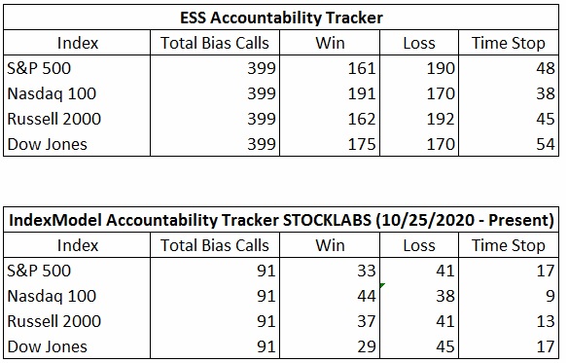Select the Time Stop header in IndexModel table
The height and width of the screenshot is (363, 568).
coord(509,245)
